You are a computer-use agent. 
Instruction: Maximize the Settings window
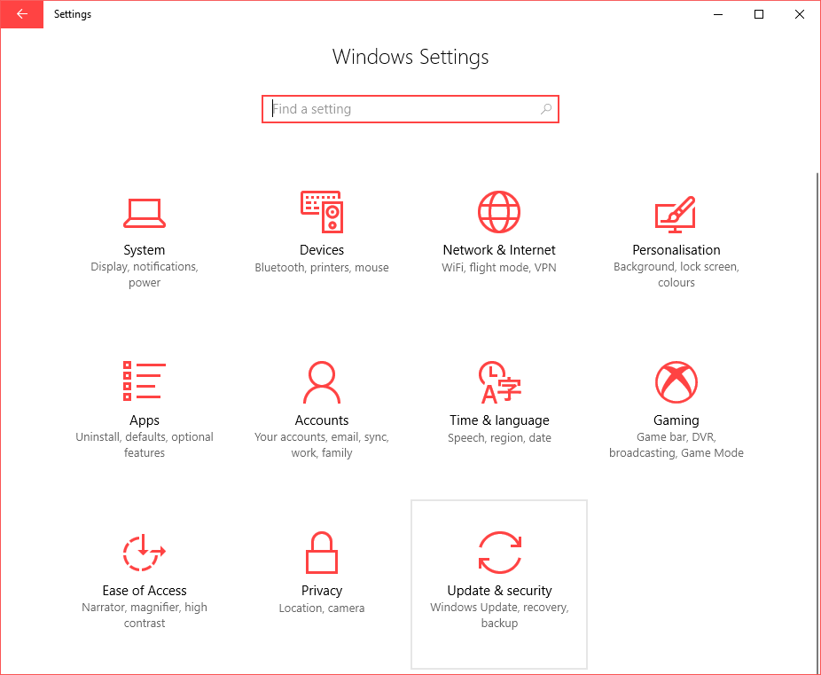759,14
